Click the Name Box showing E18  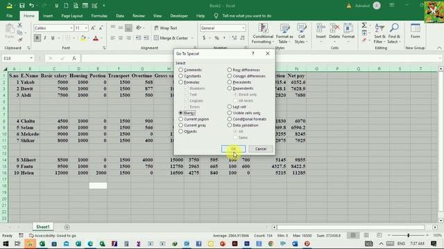(15, 58)
